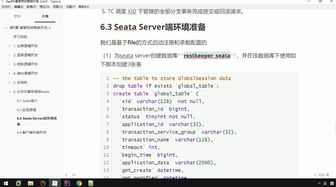
Task: Open the 编辑(E) menu
Action: click(x=19, y=7)
